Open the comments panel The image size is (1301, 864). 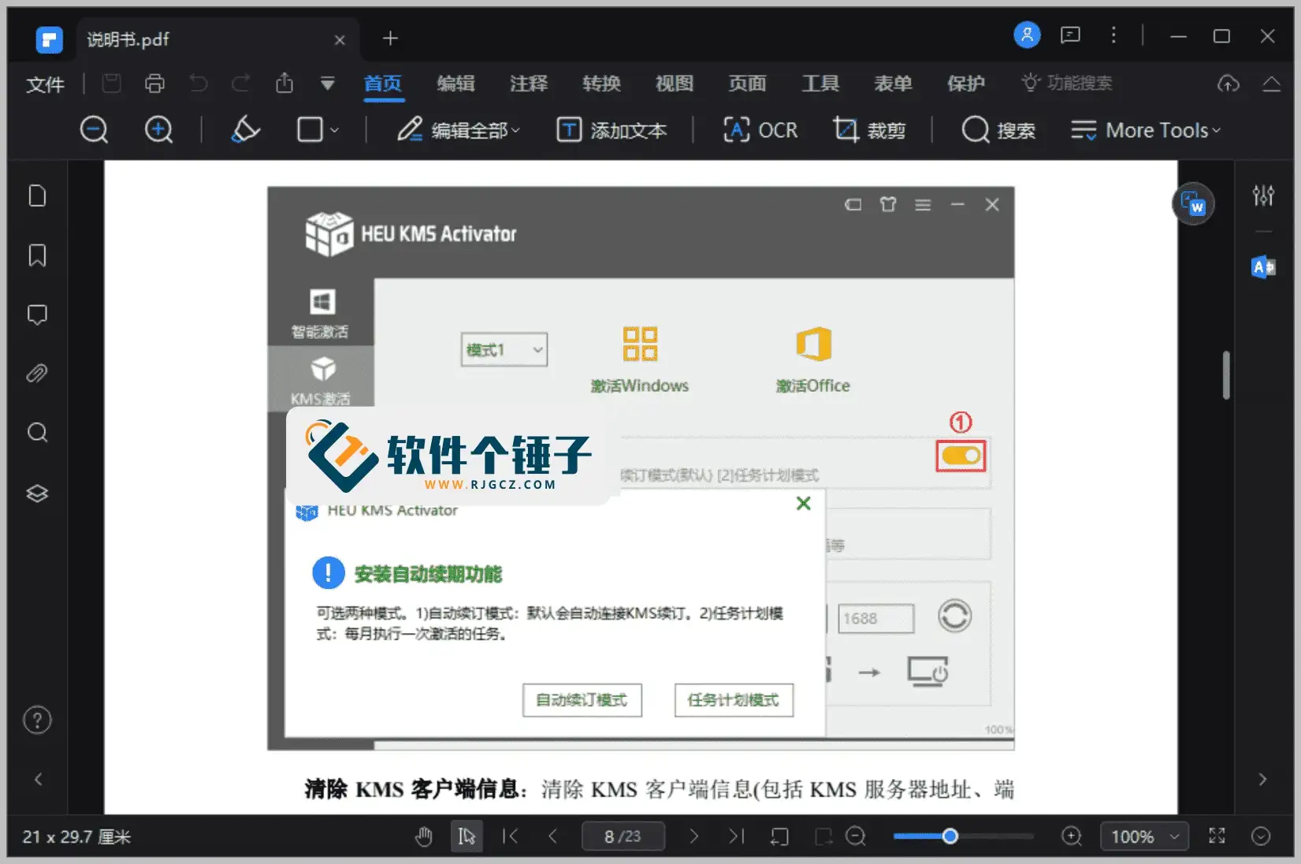point(37,315)
